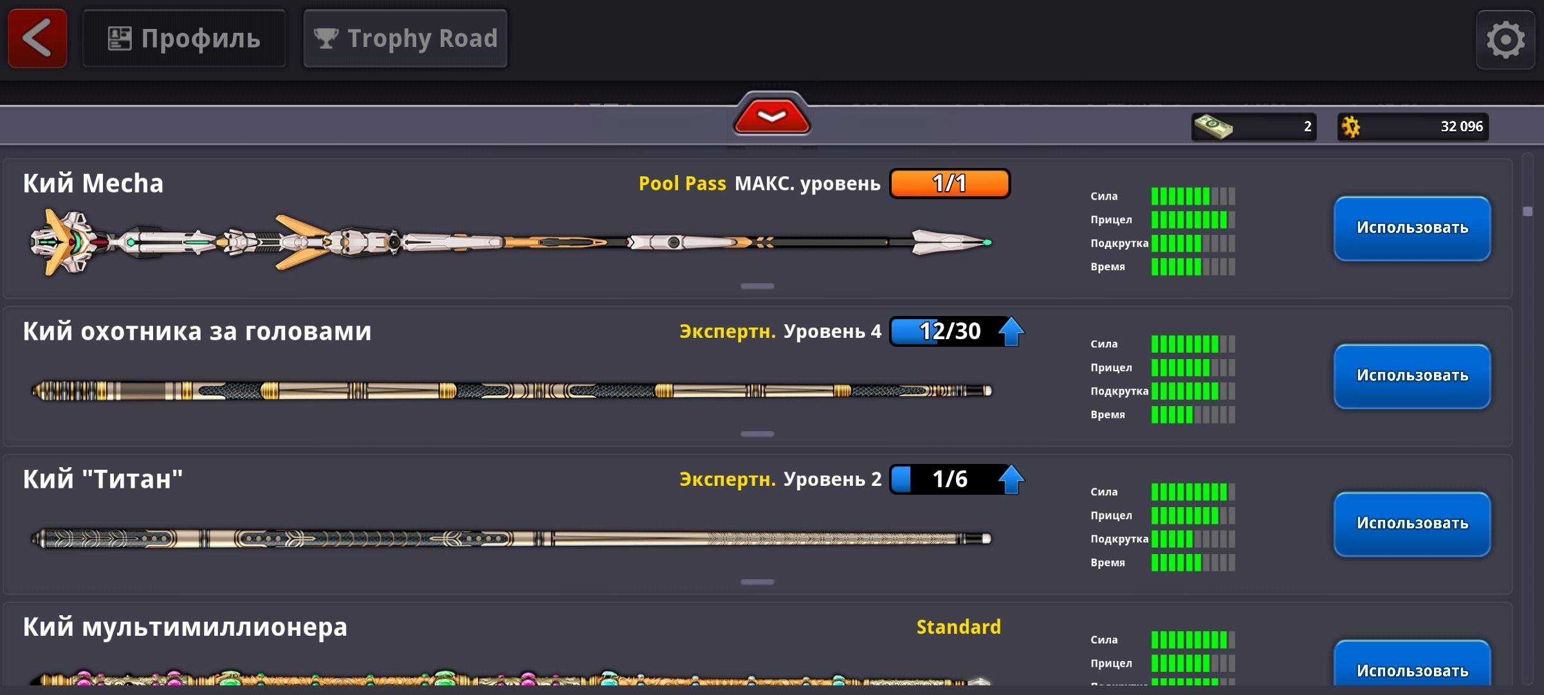Tap the cash balance showing 2
Viewport: 1544px width, 695px height.
(x=1253, y=127)
